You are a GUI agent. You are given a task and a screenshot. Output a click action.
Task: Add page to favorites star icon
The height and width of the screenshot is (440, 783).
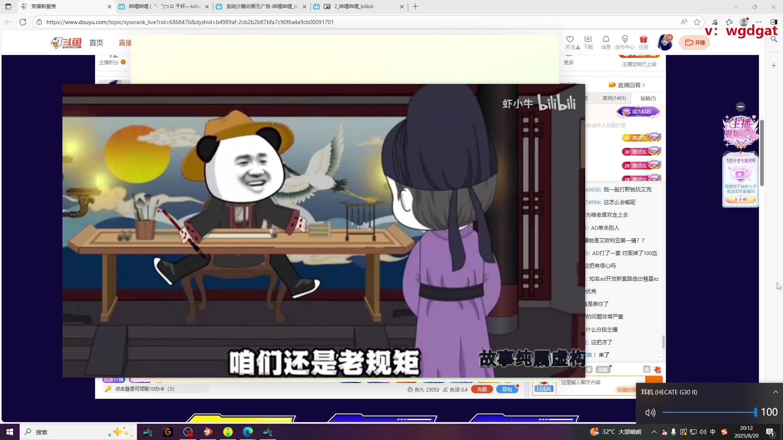(697, 22)
